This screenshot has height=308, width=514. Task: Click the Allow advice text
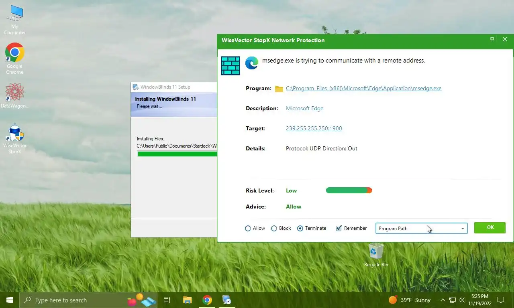tap(294, 207)
